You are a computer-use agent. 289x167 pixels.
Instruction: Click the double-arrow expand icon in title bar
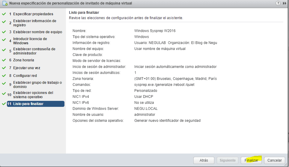tap(285, 3)
